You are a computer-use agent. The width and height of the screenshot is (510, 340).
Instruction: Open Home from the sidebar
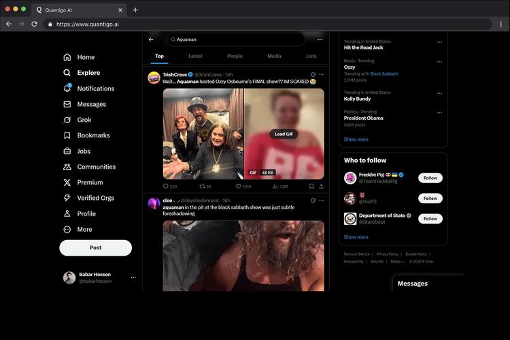click(79, 57)
